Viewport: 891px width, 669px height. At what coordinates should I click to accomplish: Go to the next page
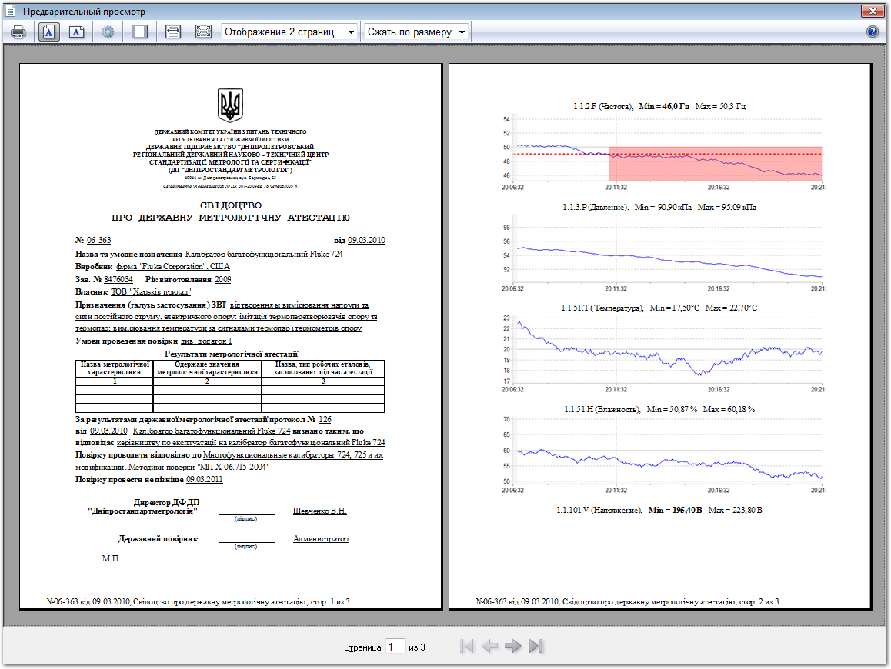click(x=512, y=646)
